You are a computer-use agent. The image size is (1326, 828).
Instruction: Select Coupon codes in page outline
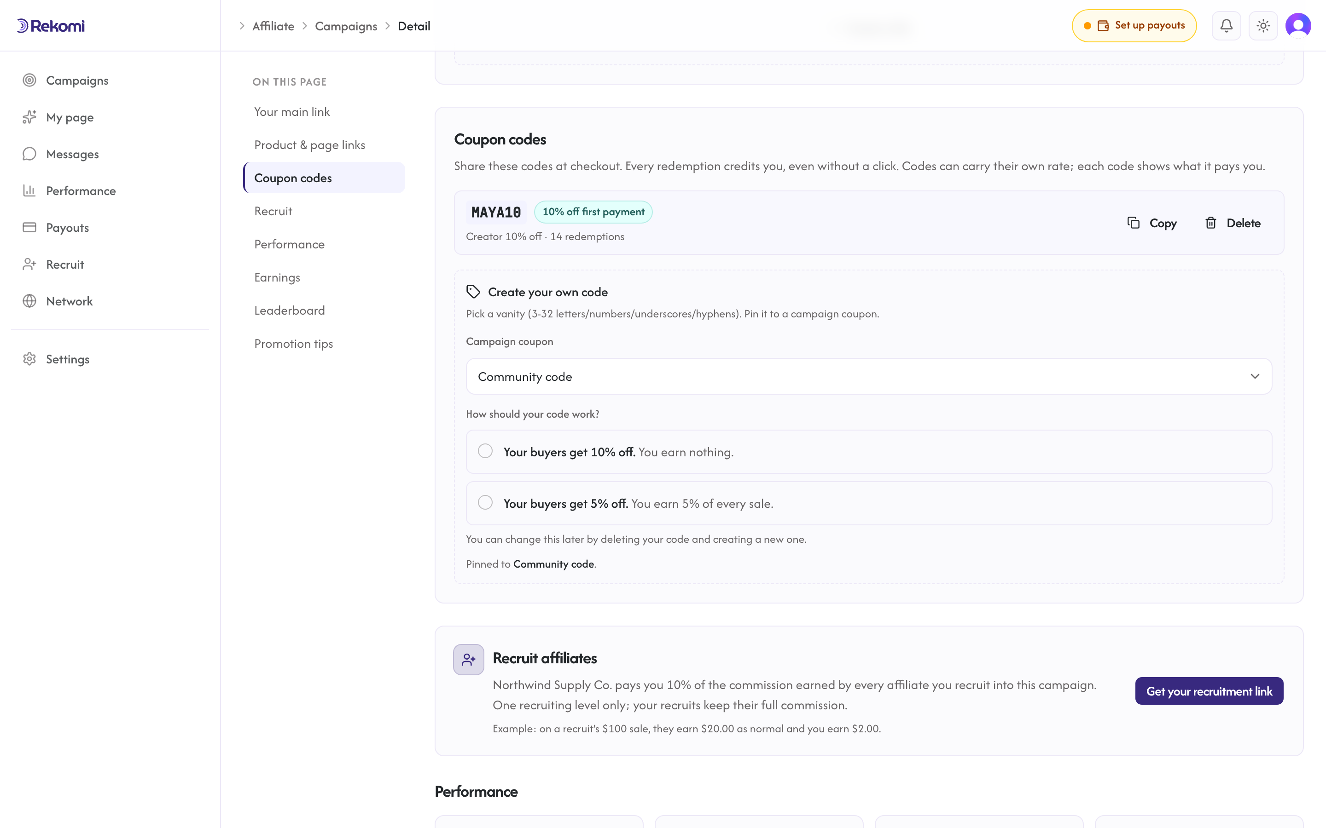(x=324, y=178)
